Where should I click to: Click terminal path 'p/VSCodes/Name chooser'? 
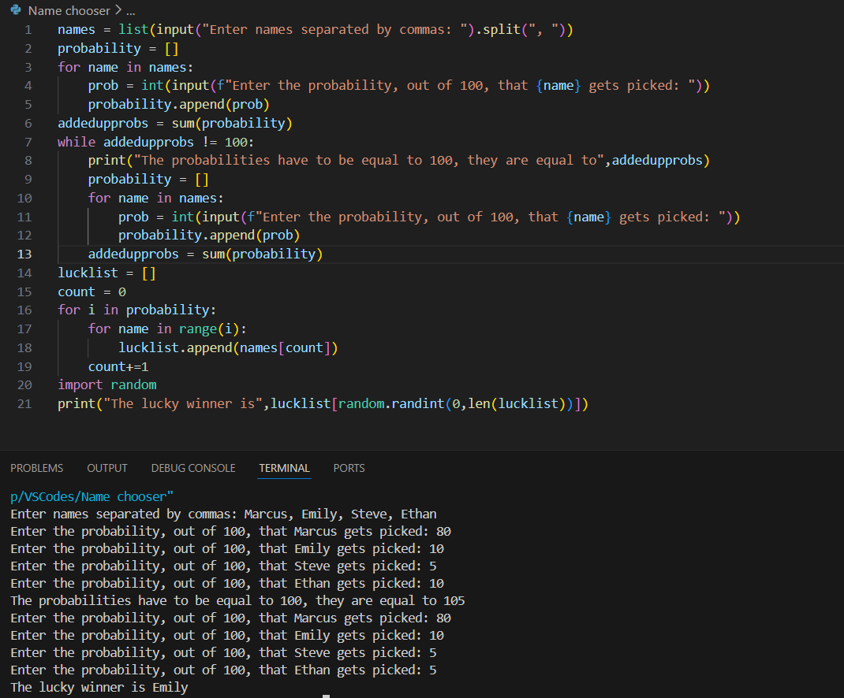[x=91, y=496]
